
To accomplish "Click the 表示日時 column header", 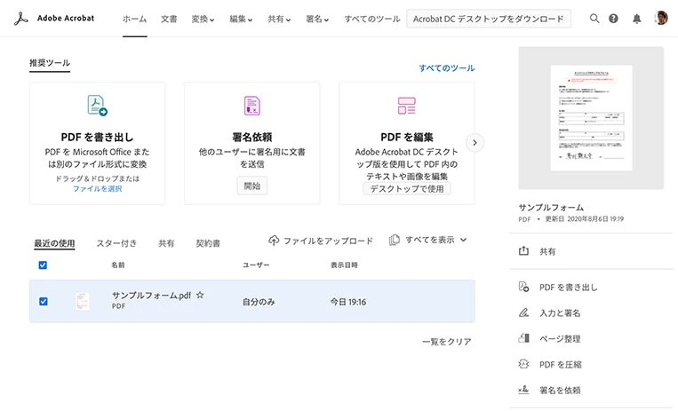I will point(344,265).
